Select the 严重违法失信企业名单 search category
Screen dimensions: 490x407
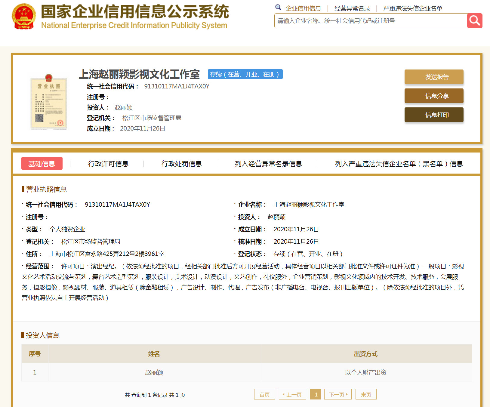click(x=413, y=8)
